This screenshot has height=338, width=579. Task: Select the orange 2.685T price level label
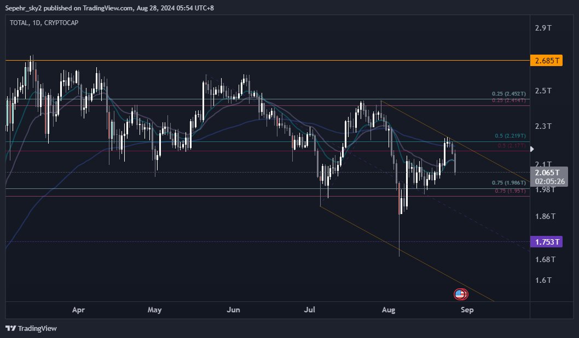546,60
